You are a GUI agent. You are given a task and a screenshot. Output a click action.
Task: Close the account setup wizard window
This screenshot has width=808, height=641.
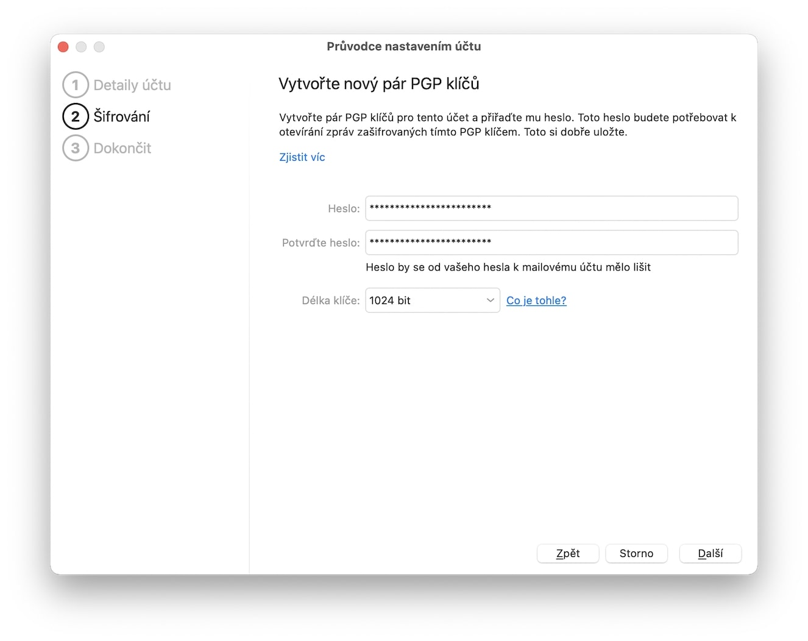63,47
